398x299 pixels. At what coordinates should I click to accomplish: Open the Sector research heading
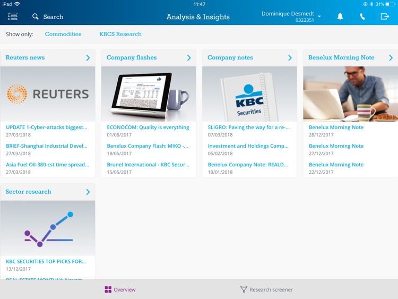click(x=28, y=192)
